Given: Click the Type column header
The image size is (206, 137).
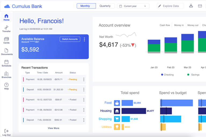Looking at the screenshot, I should point(27,72).
